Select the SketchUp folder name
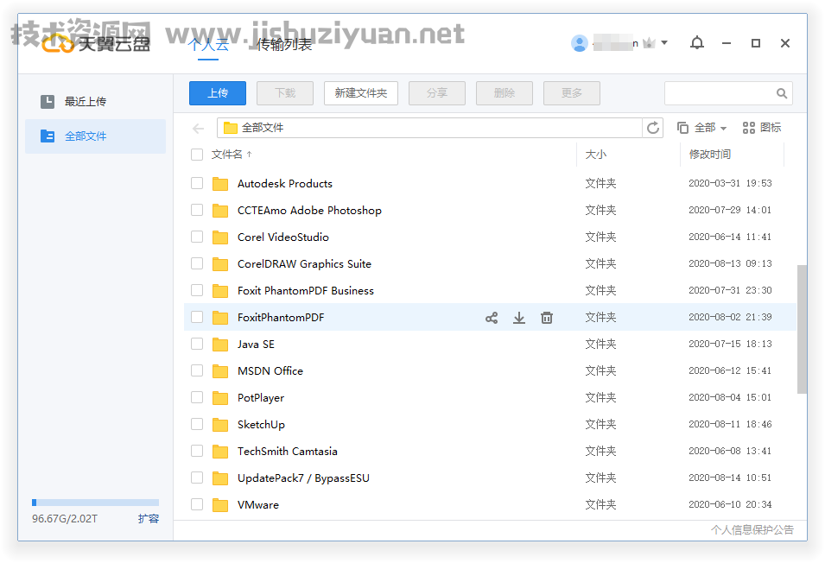 [x=261, y=425]
